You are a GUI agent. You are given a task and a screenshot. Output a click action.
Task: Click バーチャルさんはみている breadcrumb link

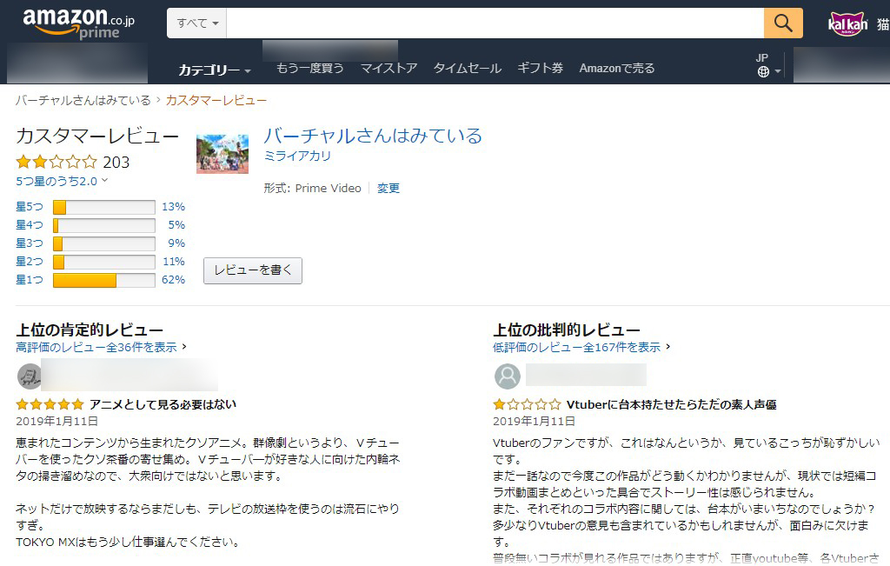click(x=83, y=101)
